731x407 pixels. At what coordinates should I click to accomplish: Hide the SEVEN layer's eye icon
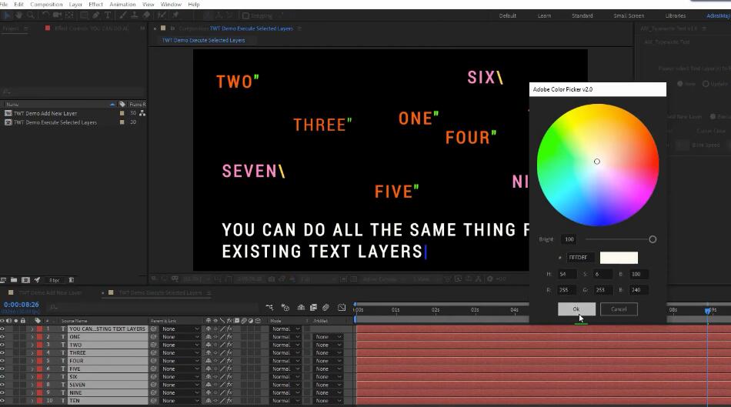(3, 385)
